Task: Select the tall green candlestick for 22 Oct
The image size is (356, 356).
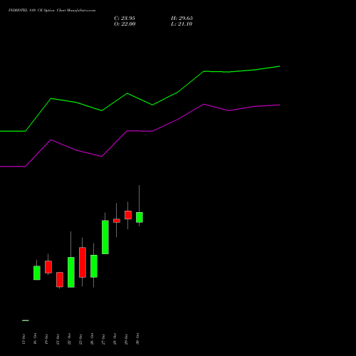Action: 71,272
